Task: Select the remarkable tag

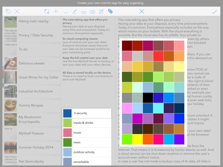Action: tap(87, 161)
